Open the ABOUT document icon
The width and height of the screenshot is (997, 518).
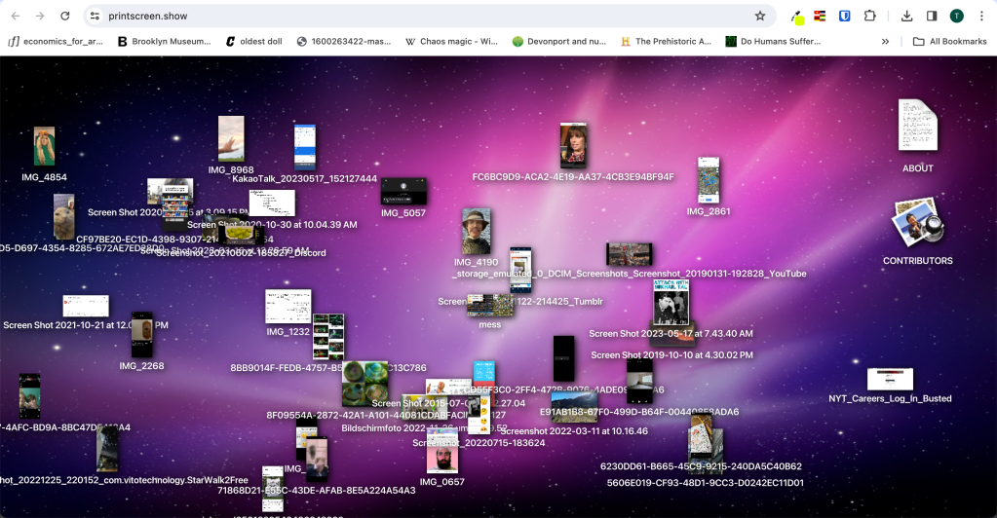tap(917, 127)
